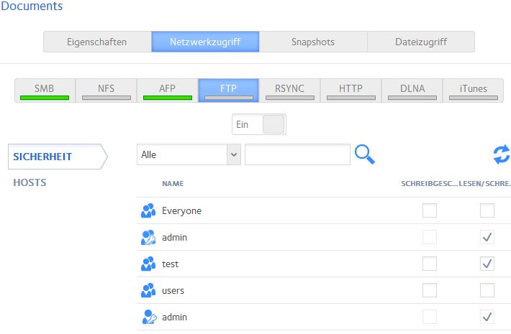
Task: Open the Alle filter dropdown
Action: pyautogui.click(x=189, y=154)
